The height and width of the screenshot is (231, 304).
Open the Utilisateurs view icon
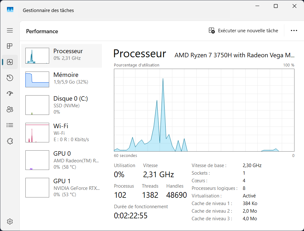[x=10, y=109]
